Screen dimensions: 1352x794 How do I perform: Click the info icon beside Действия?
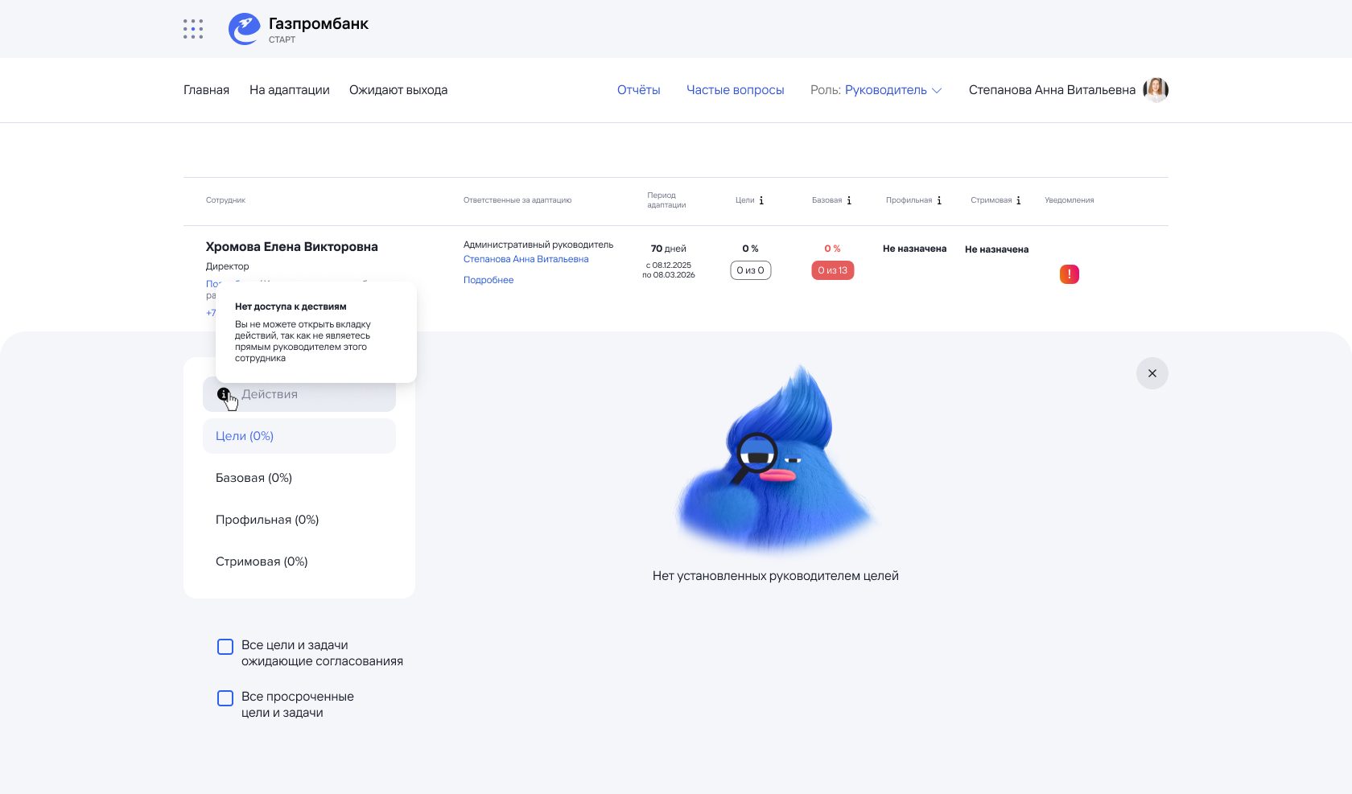click(x=224, y=394)
